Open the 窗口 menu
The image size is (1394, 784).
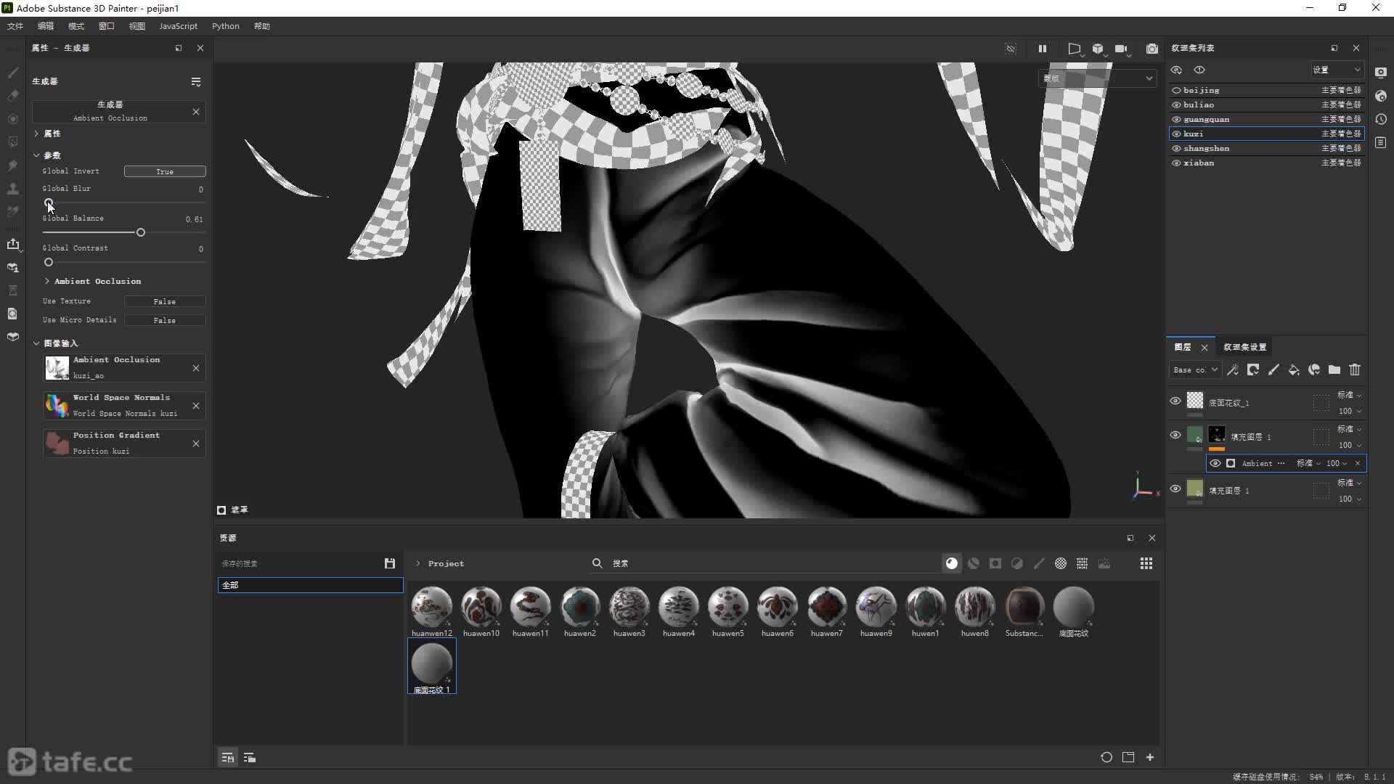107,26
